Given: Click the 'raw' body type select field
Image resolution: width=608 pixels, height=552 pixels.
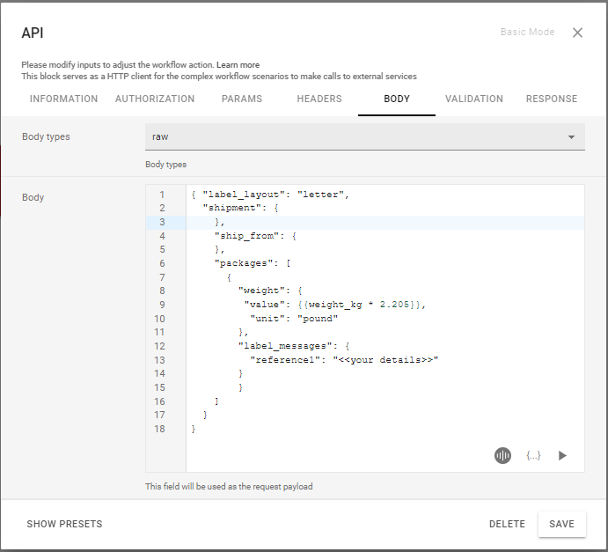Looking at the screenshot, I should [x=352, y=137].
